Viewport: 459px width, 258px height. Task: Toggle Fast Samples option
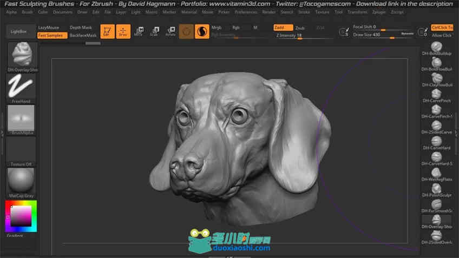point(52,35)
